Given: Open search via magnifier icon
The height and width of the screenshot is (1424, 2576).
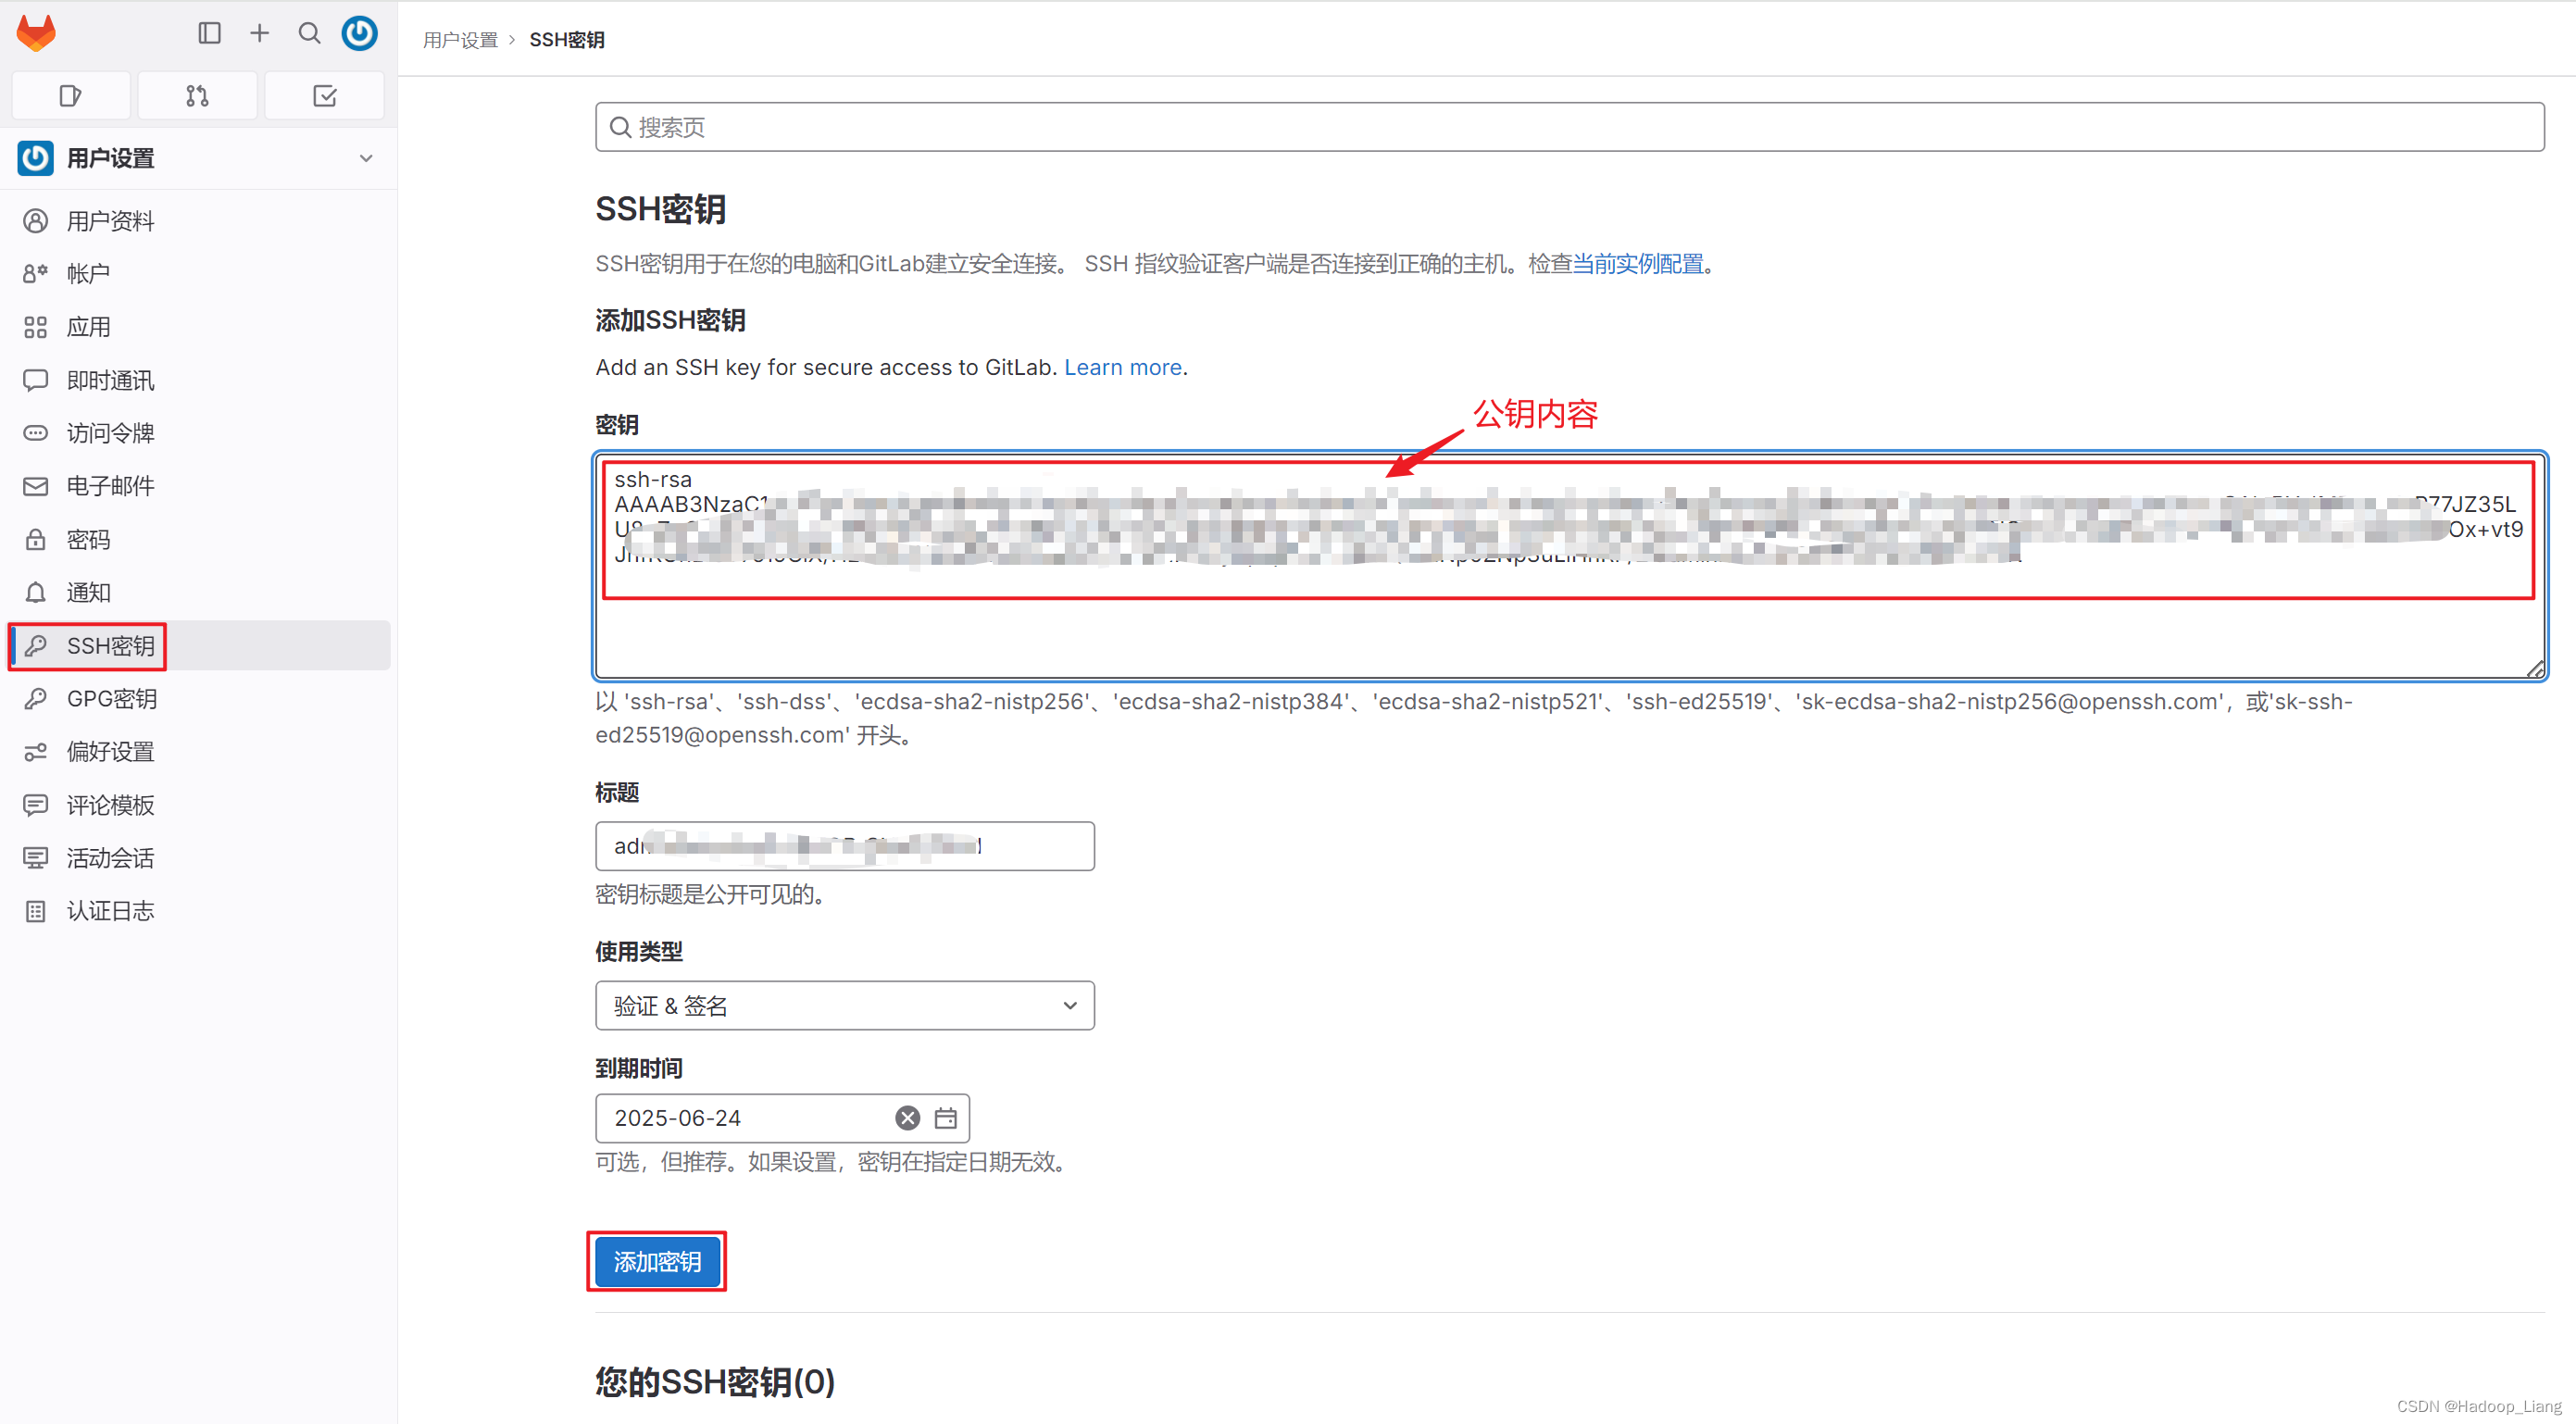Looking at the screenshot, I should [x=309, y=33].
